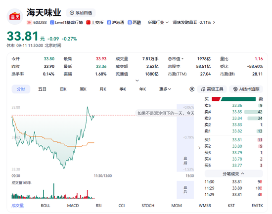Click the 卖2 row at 33.83
This screenshot has width=272, height=214.
tap(233, 125)
